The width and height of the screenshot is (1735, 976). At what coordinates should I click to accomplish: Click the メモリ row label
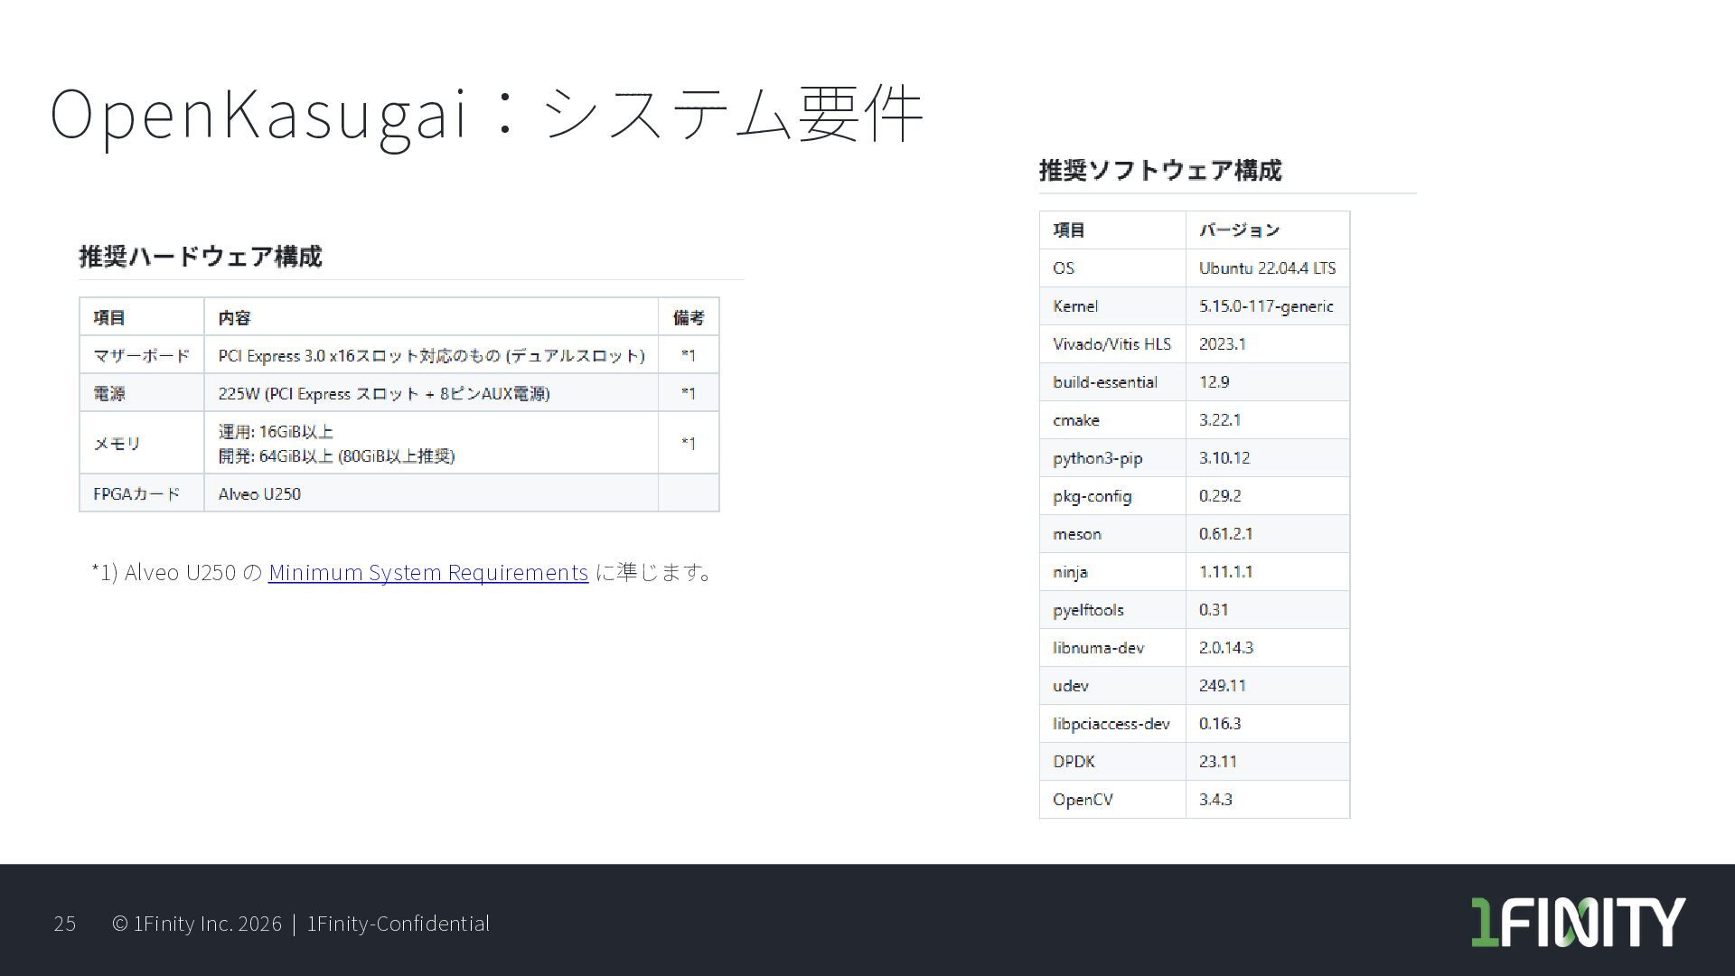pos(117,444)
